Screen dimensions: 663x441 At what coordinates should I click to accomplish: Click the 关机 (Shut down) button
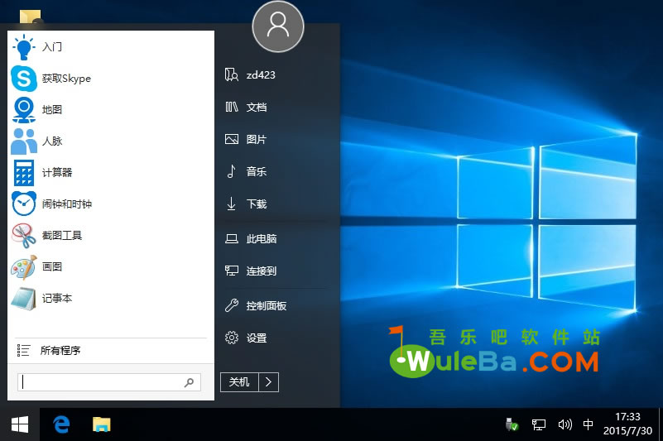[x=239, y=381]
